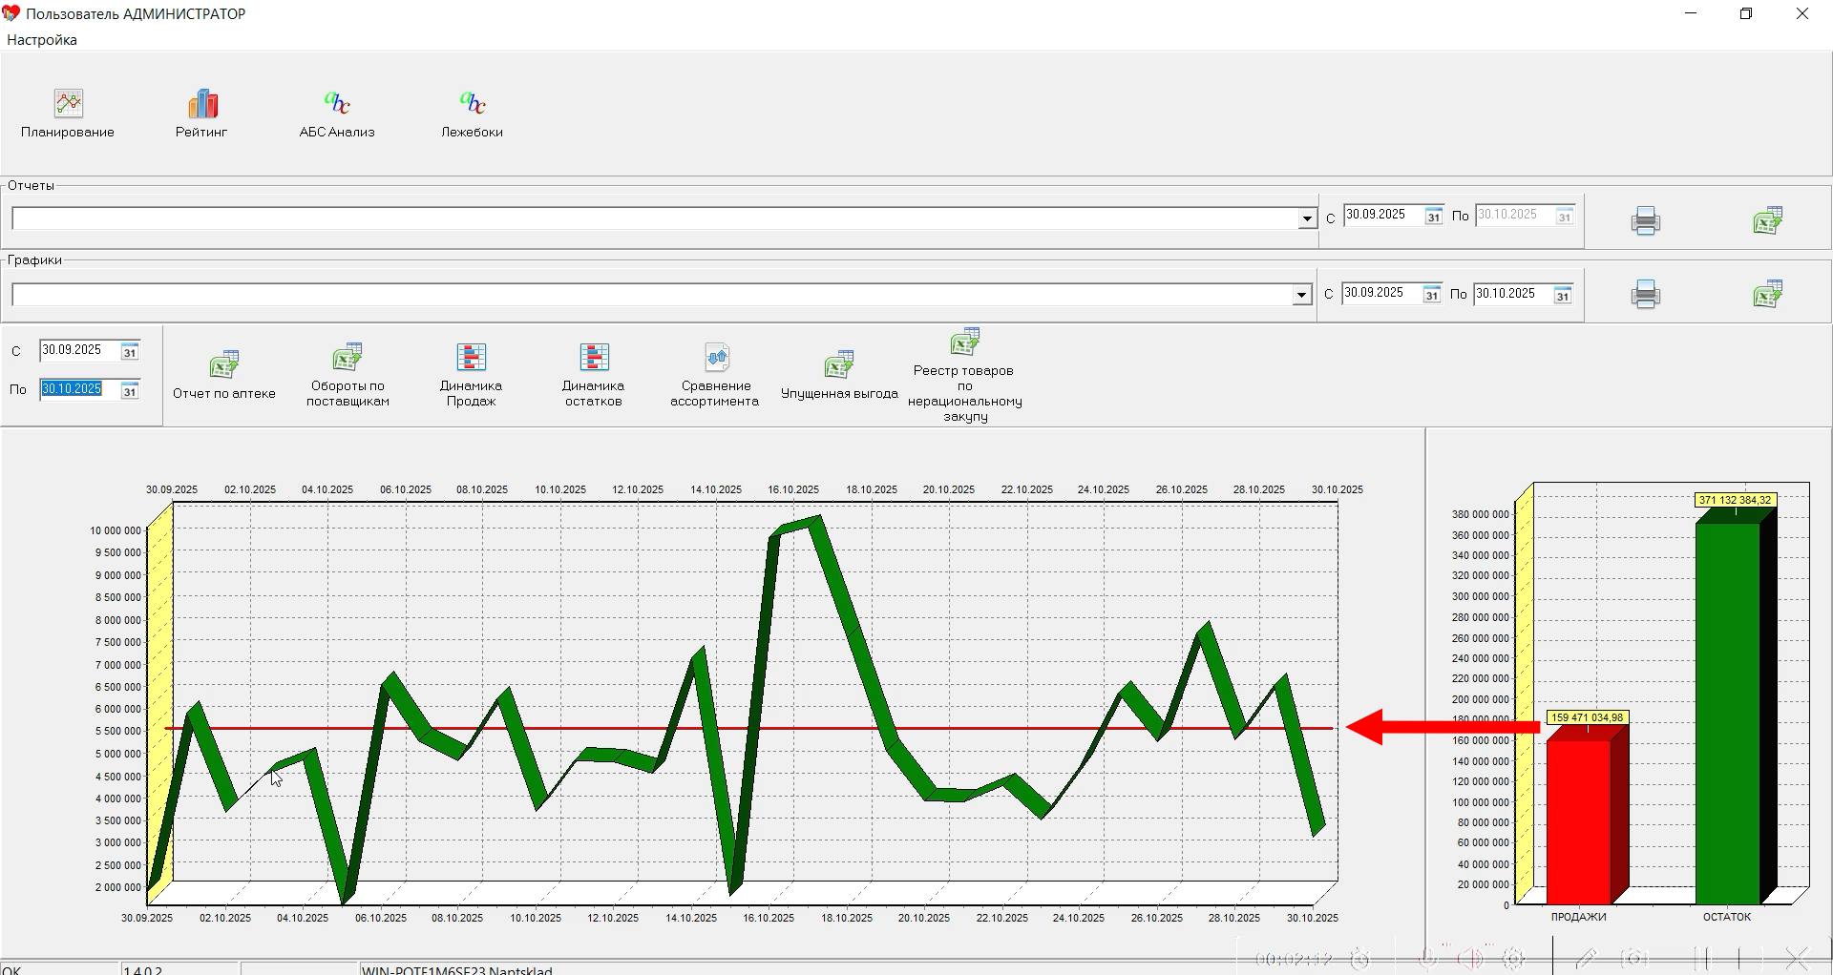The height and width of the screenshot is (975, 1833).
Task: Print the selected Отчеты report
Action: point(1645,221)
